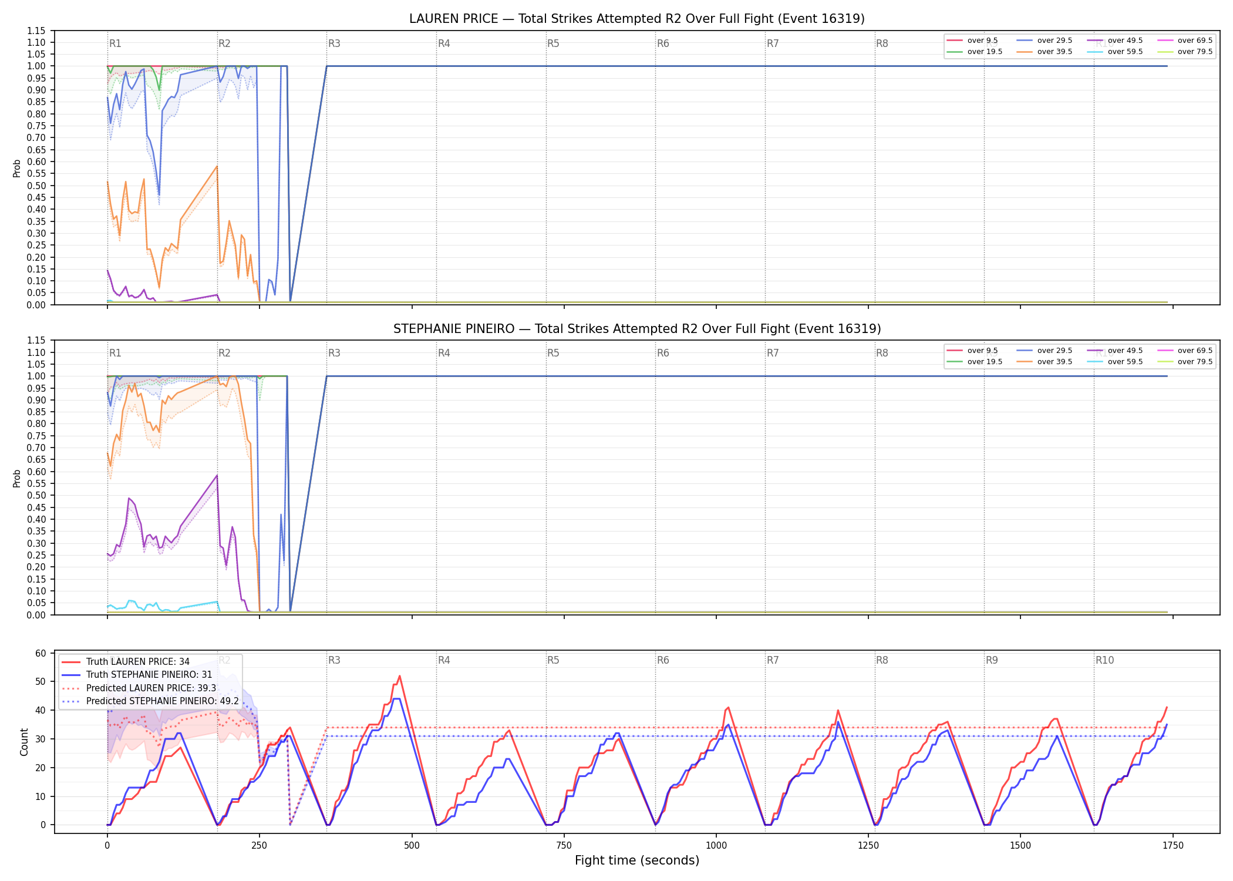Click the 1.15 tick on Lauren Price Prob axis
Screen dimensions: 1233x881
pyautogui.click(x=36, y=31)
